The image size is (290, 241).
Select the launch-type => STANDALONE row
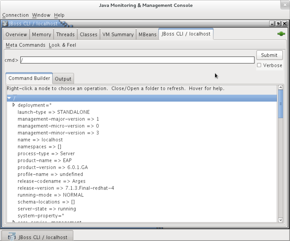click(54, 112)
